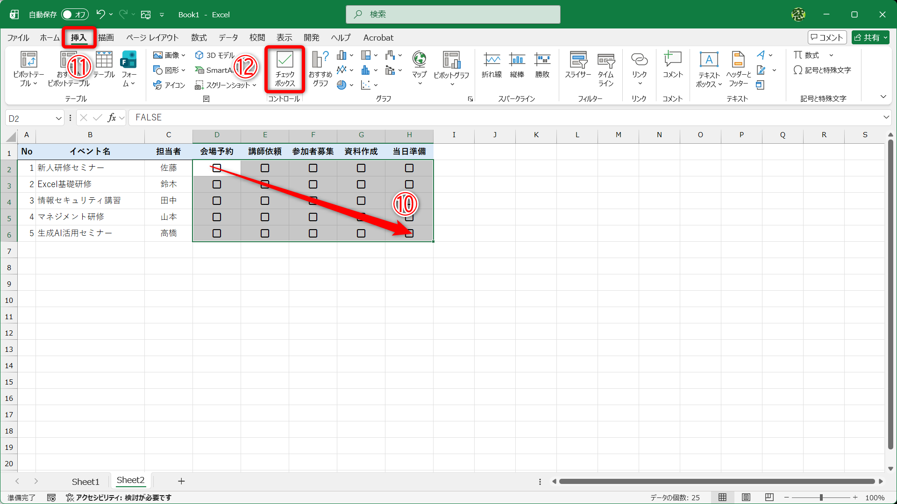Image resolution: width=897 pixels, height=504 pixels.
Task: Switch to Page Break Preview view
Action: (769, 497)
